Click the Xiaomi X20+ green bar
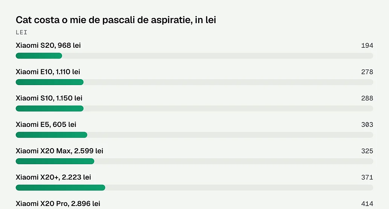Screen dimensions: 389x209 (x=61, y=188)
